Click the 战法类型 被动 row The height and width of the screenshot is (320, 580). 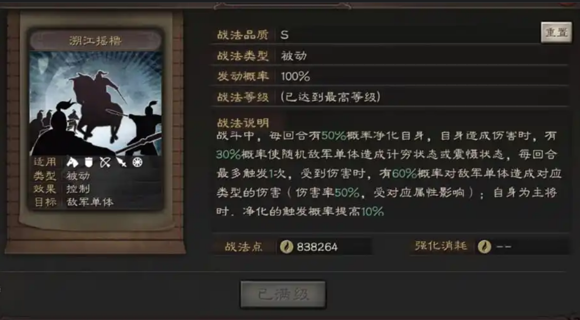(389, 55)
